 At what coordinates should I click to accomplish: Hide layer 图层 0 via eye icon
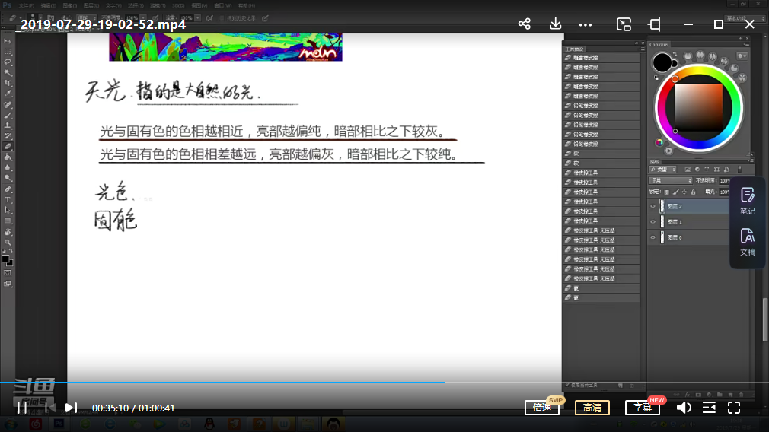point(653,237)
